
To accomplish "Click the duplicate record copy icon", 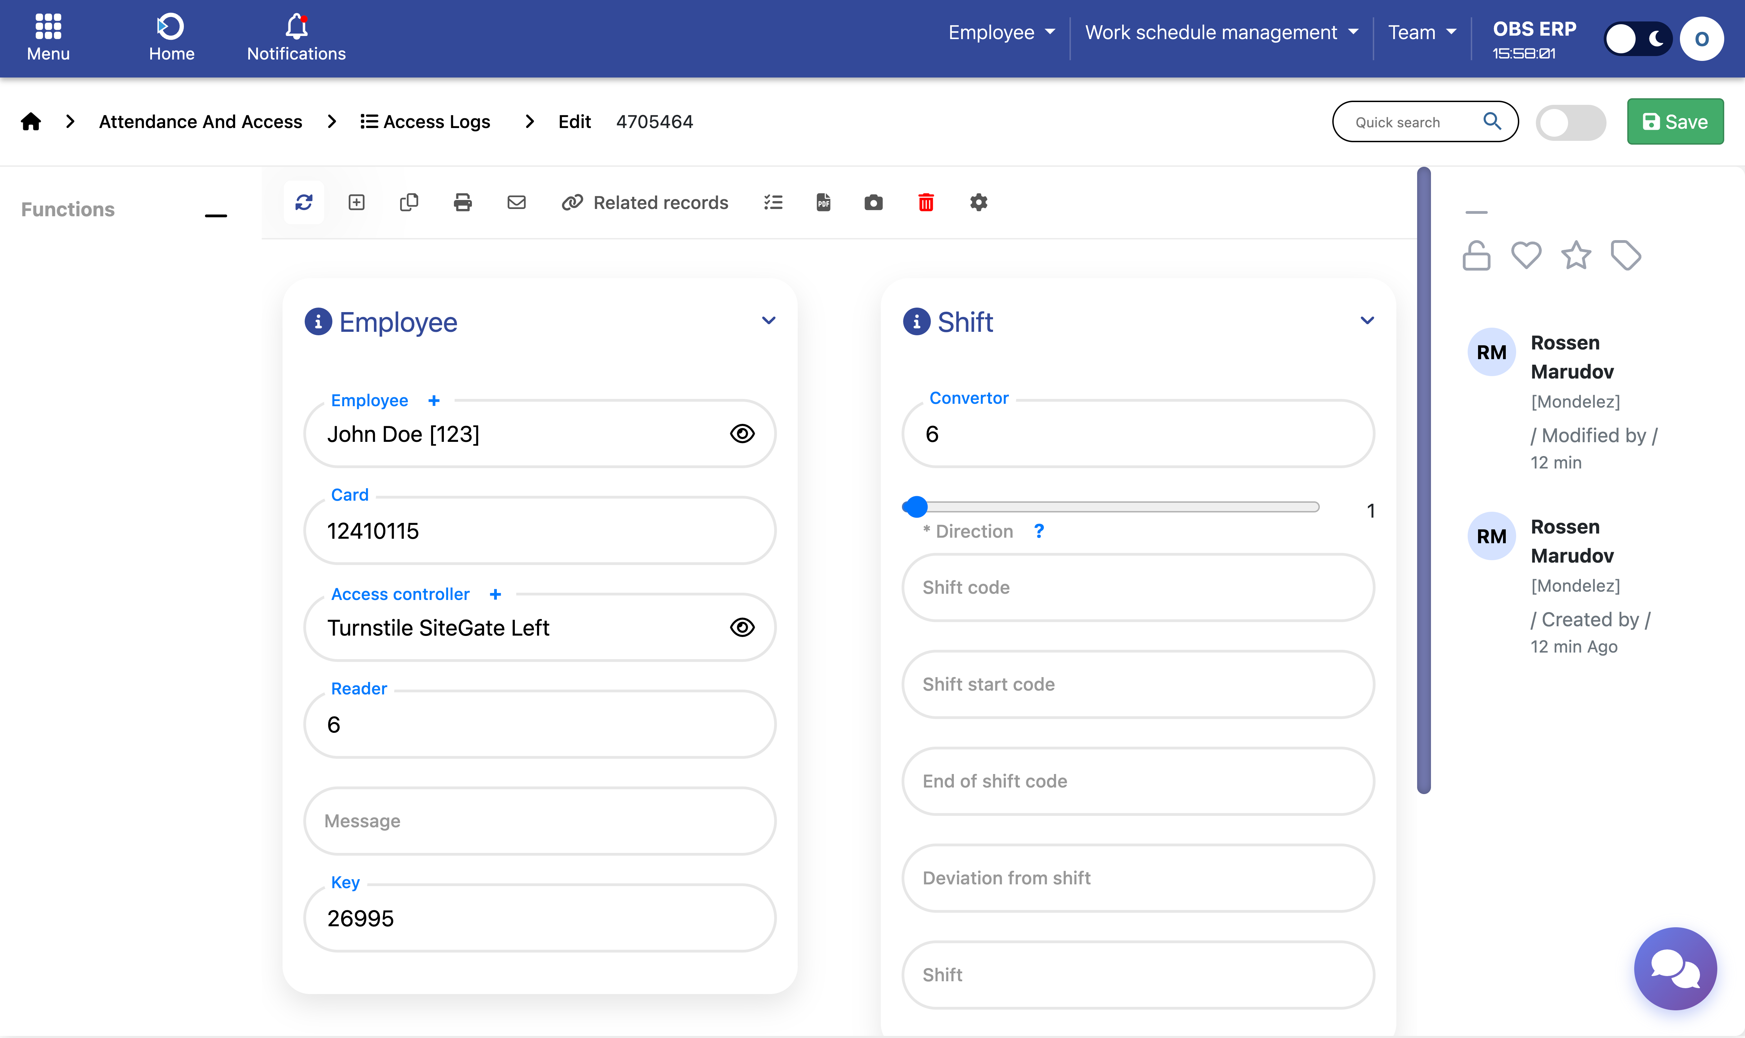I will (x=409, y=203).
